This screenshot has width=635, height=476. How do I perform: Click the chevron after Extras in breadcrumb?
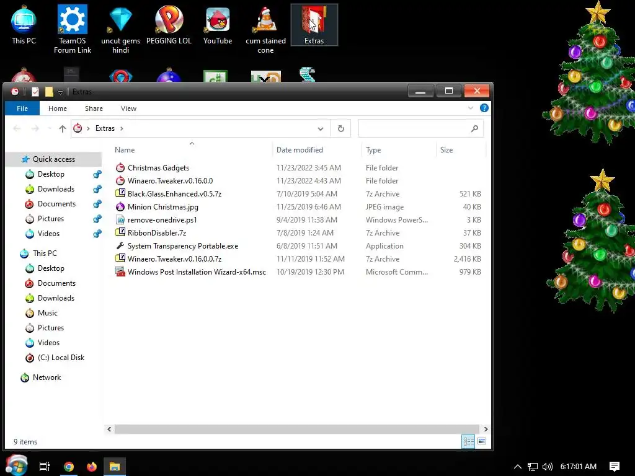point(122,128)
